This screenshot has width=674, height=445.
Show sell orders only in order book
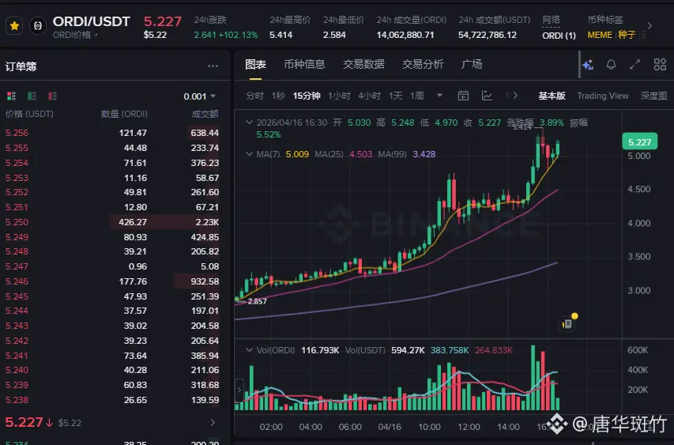coord(52,96)
